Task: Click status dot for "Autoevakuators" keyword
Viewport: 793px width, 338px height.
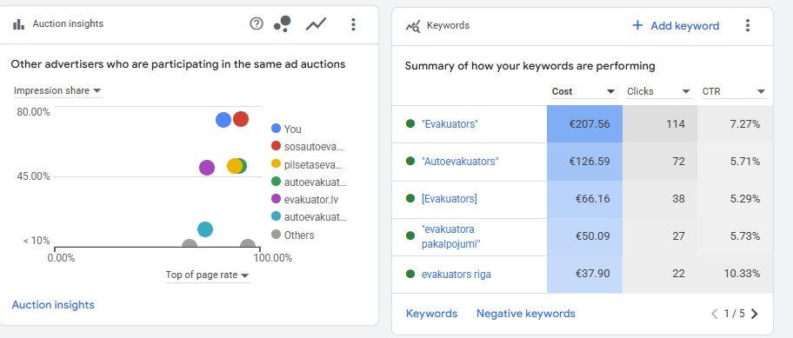Action: 410,161
